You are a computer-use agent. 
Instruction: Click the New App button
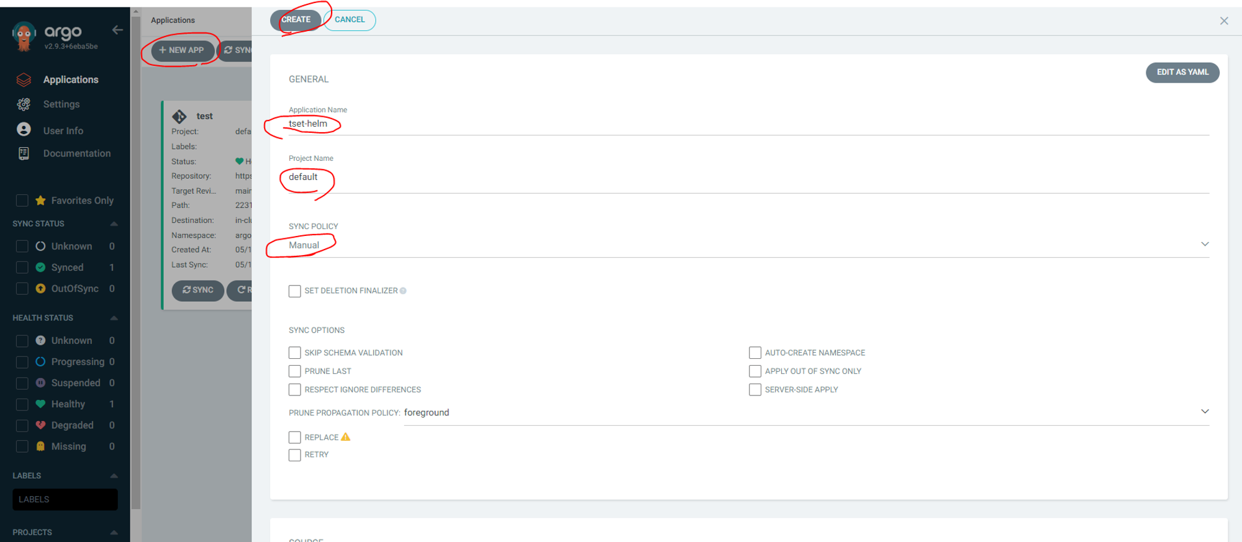[x=183, y=50]
